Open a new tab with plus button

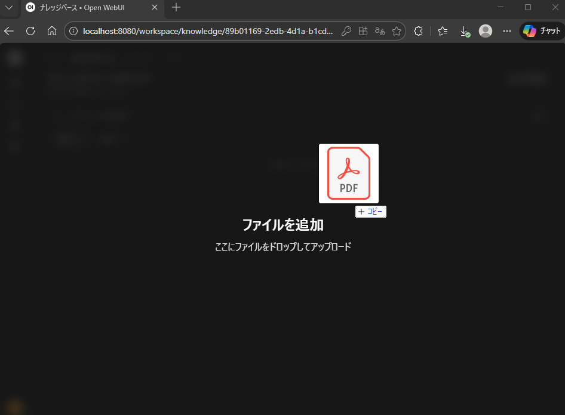176,8
